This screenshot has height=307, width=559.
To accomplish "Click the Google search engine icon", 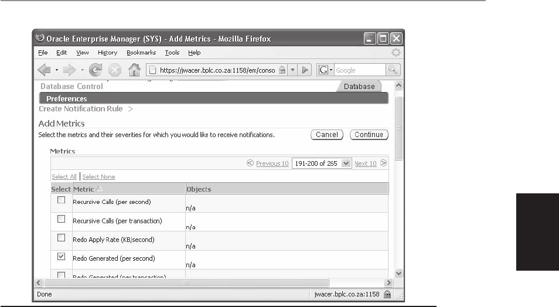I will point(323,70).
